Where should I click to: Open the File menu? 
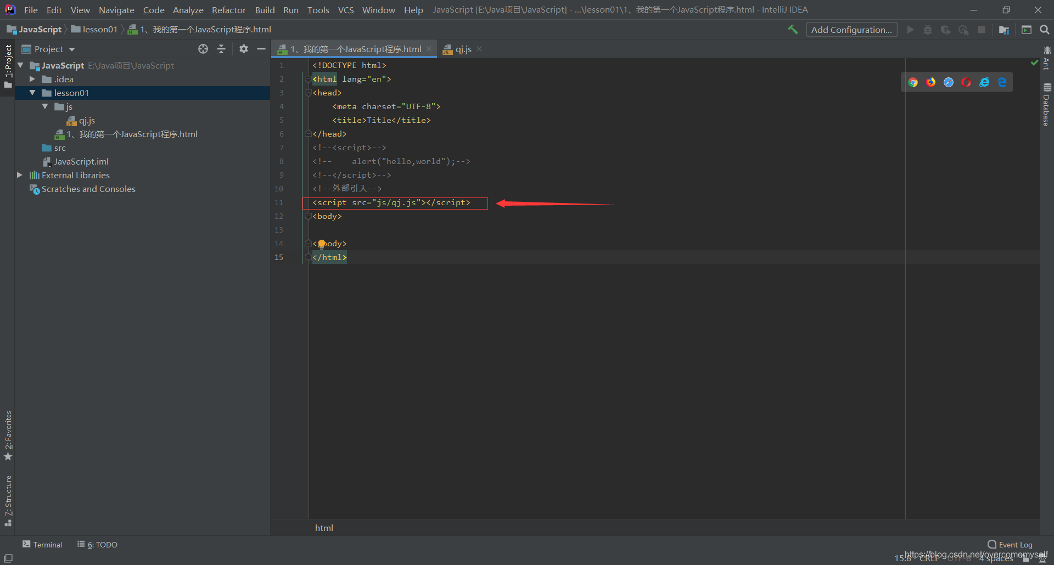(x=31, y=10)
